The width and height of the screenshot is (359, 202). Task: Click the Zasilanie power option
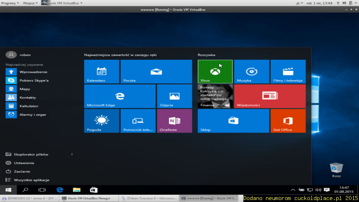[x=22, y=171]
